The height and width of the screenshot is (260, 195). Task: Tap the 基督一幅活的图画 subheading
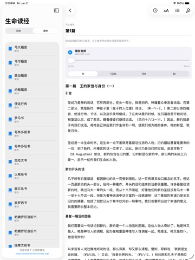(78, 216)
